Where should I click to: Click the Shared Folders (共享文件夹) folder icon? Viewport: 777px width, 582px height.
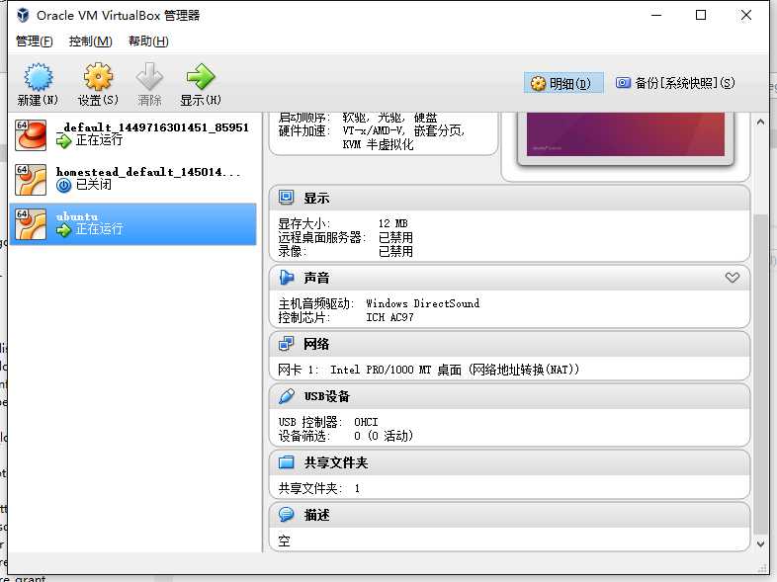point(286,462)
